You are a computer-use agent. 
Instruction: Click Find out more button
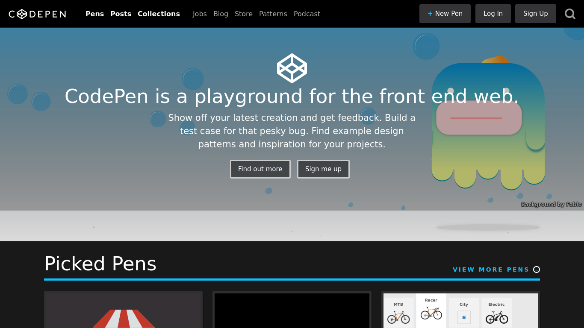[x=260, y=169]
